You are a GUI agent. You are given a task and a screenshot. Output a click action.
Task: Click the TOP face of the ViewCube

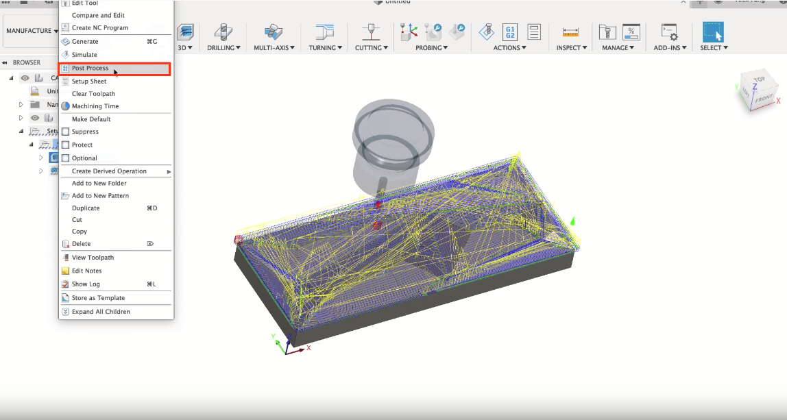click(x=759, y=79)
